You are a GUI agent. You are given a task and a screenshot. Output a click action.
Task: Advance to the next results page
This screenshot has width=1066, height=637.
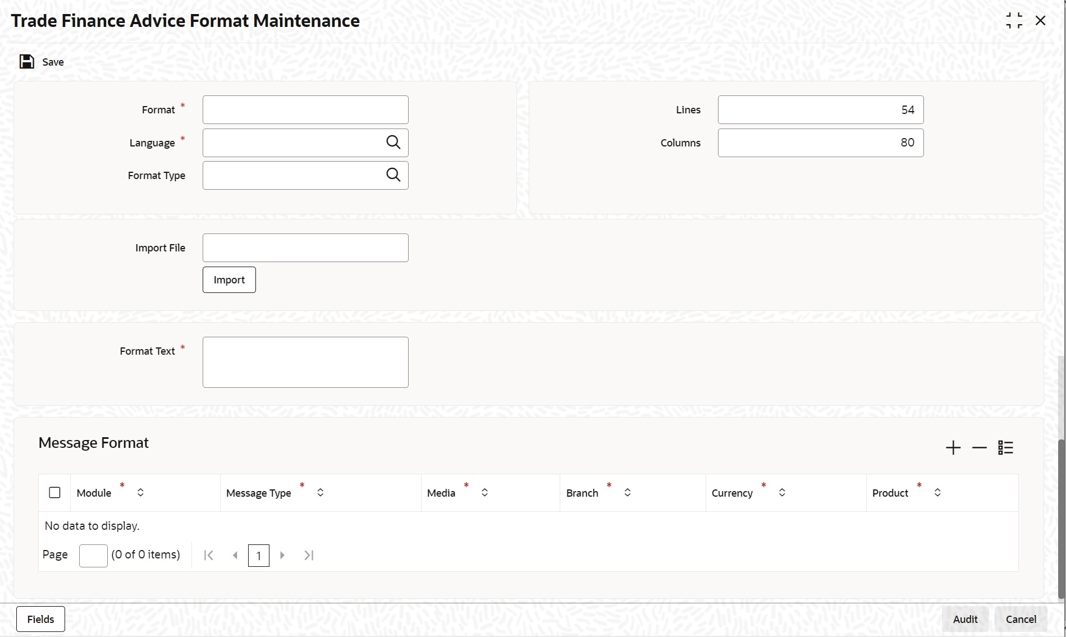click(282, 555)
